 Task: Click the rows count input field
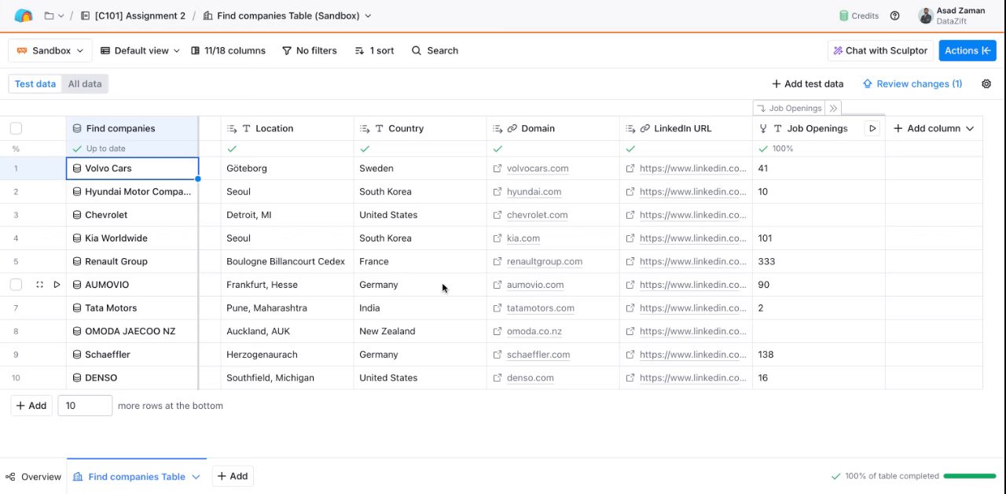point(85,406)
